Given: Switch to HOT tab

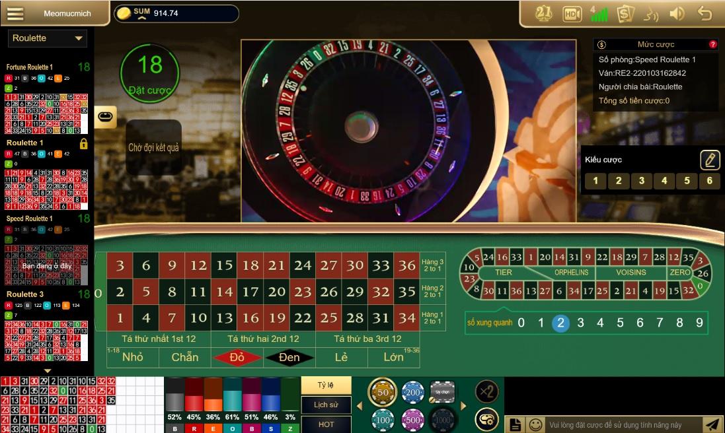Looking at the screenshot, I should 326,424.
